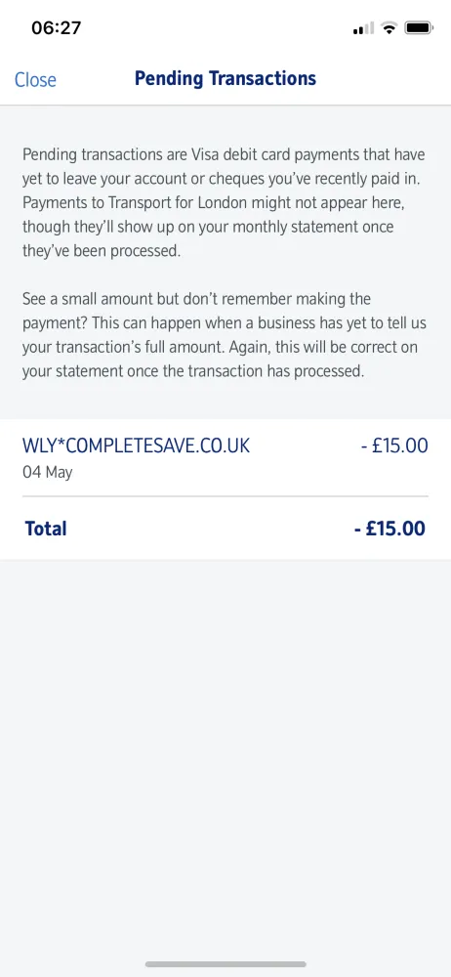Tap the cellular signal bars icon
This screenshot has width=451, height=977.
point(364,28)
